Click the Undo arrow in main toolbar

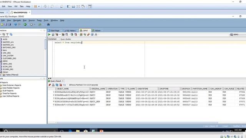pos(15,25)
